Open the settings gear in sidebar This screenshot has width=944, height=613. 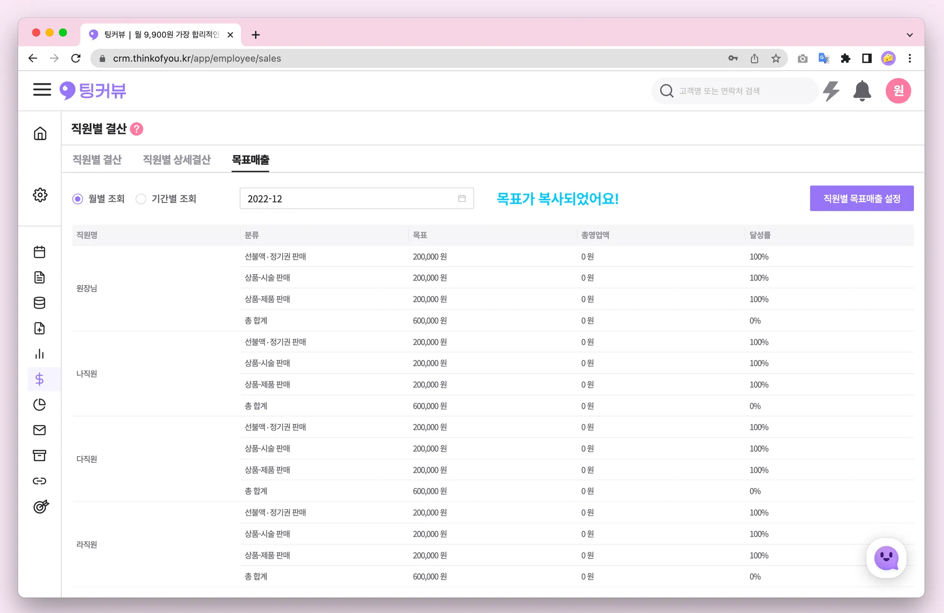pos(40,195)
